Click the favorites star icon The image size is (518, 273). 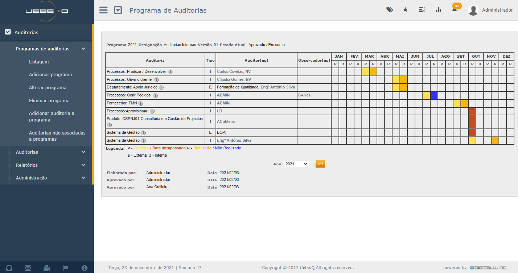(x=405, y=10)
